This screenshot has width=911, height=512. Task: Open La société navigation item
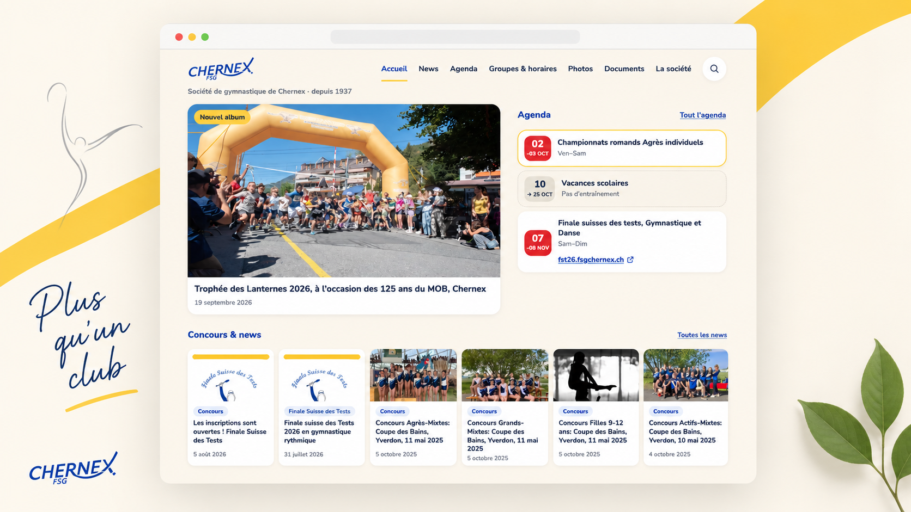673,69
